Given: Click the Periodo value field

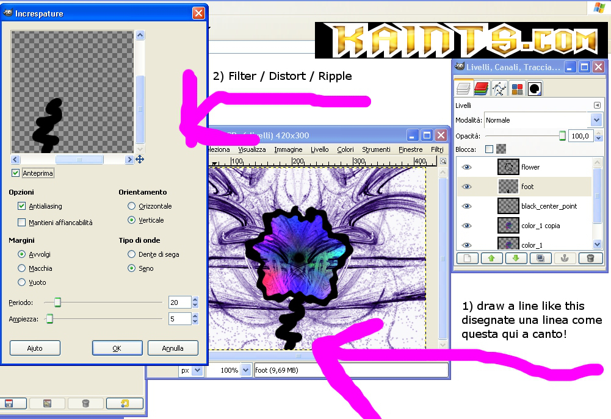Looking at the screenshot, I should (x=179, y=302).
